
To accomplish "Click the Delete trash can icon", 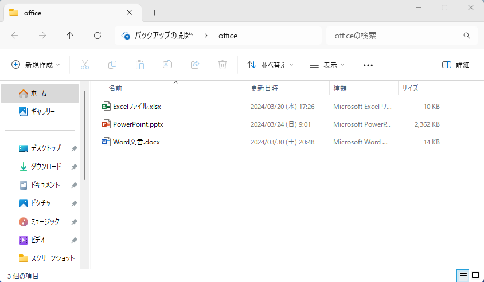I will click(x=223, y=65).
